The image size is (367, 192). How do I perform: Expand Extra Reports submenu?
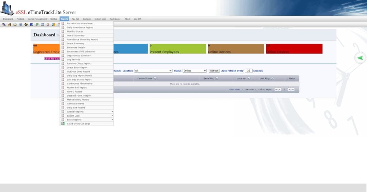(x=87, y=119)
